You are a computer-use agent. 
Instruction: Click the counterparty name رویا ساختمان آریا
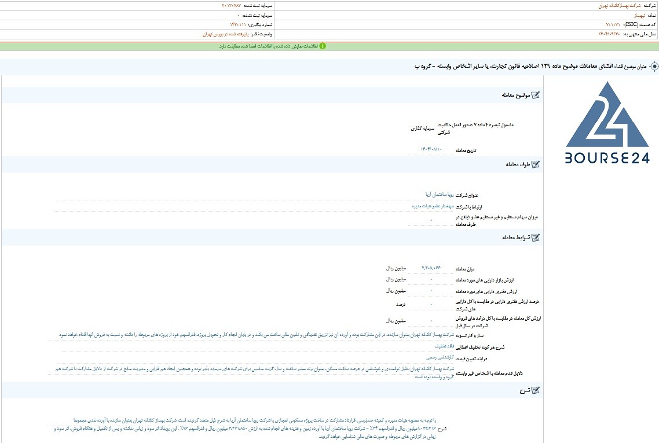click(x=440, y=195)
